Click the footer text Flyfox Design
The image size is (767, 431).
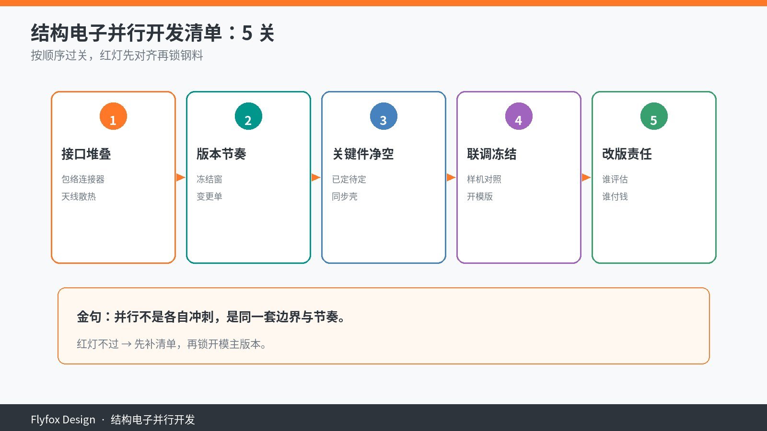click(x=63, y=420)
